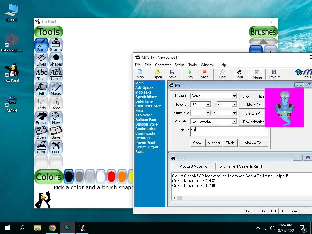Click the Show character button

click(x=246, y=96)
